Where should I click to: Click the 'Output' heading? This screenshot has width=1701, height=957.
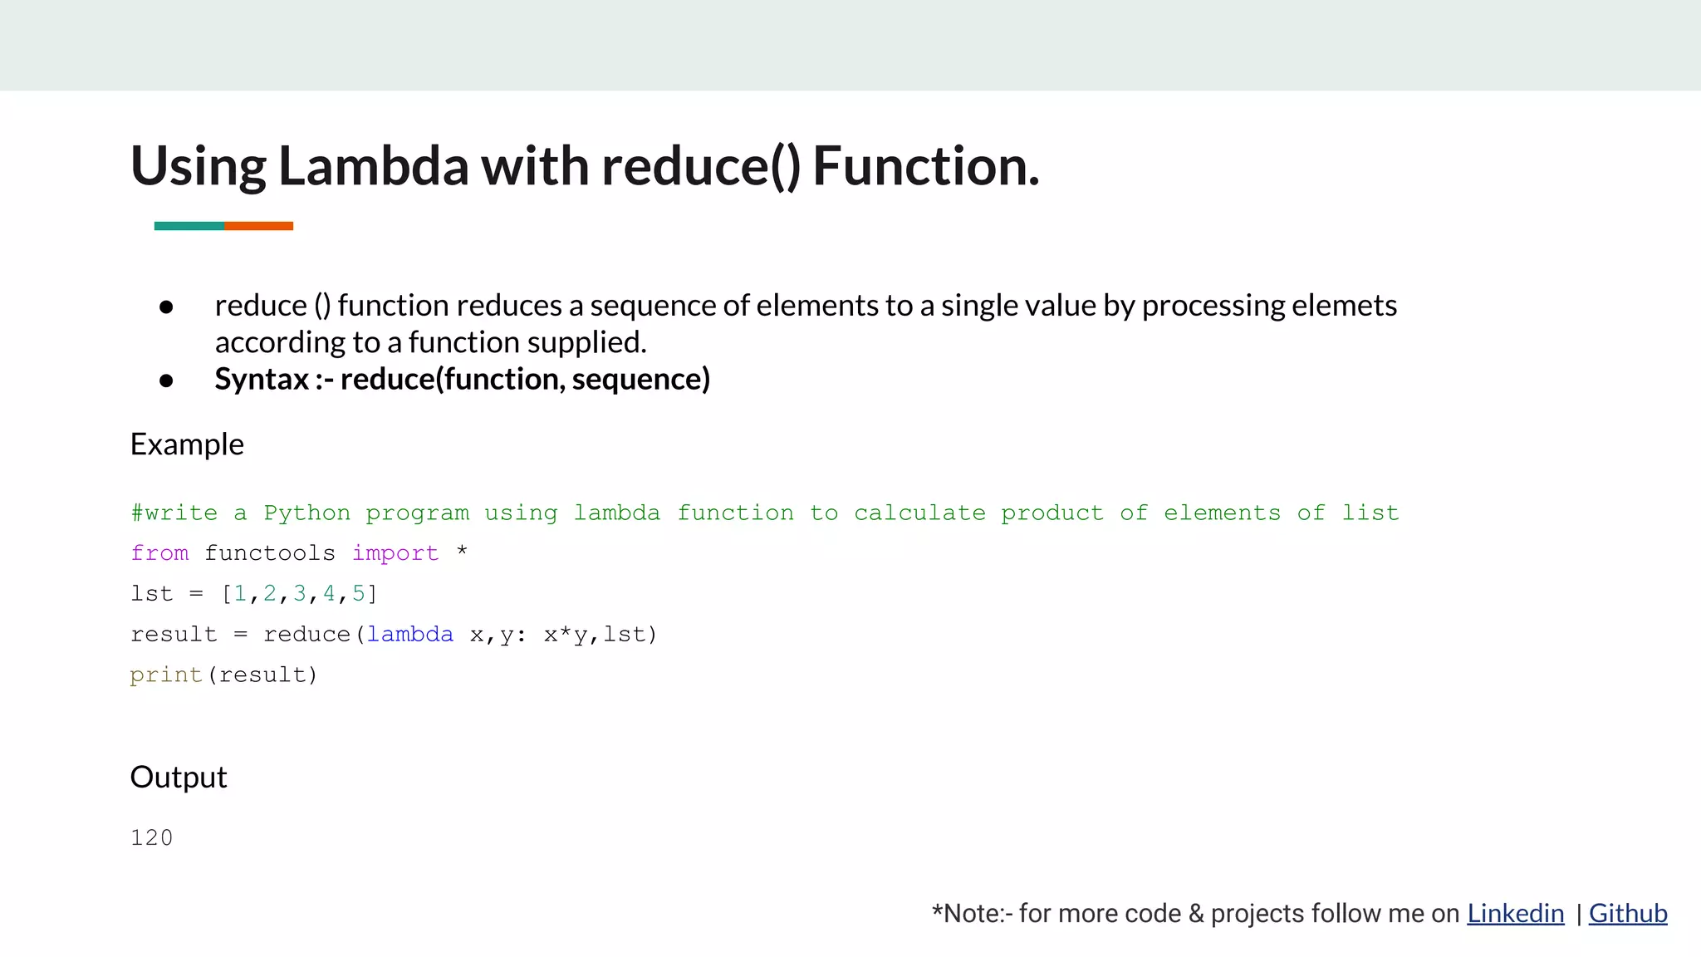click(179, 778)
